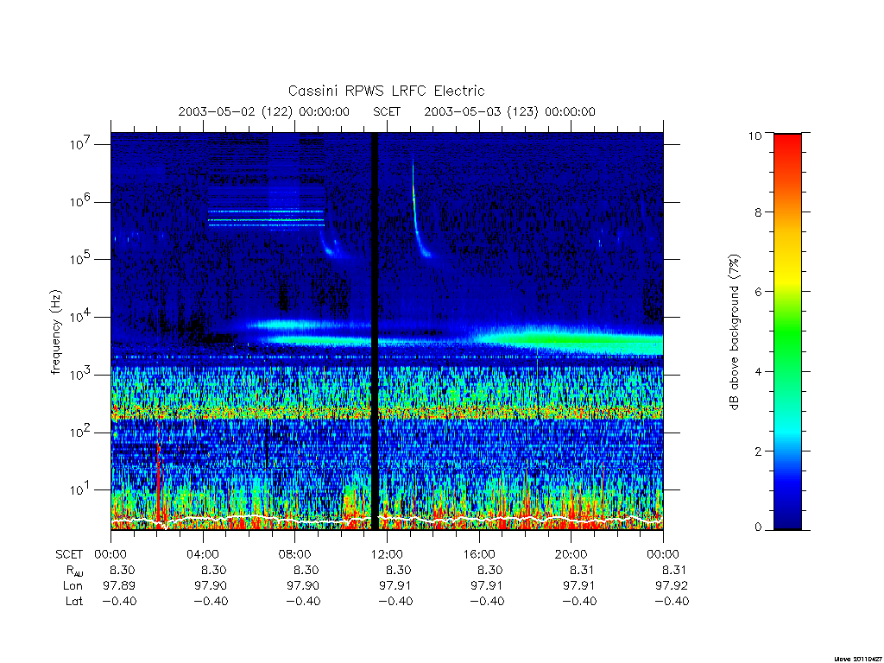Click the 'Lon' row label
The height and width of the screenshot is (663, 884).
[73, 586]
